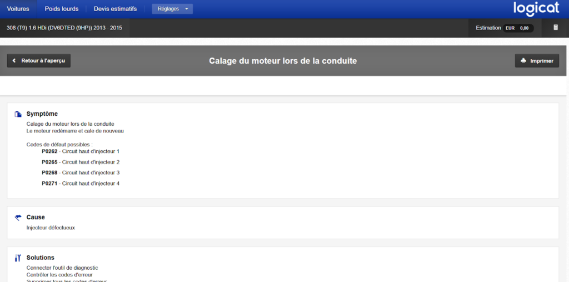The height and width of the screenshot is (282, 569).
Task: Click the Cause section icon
Action: click(18, 218)
